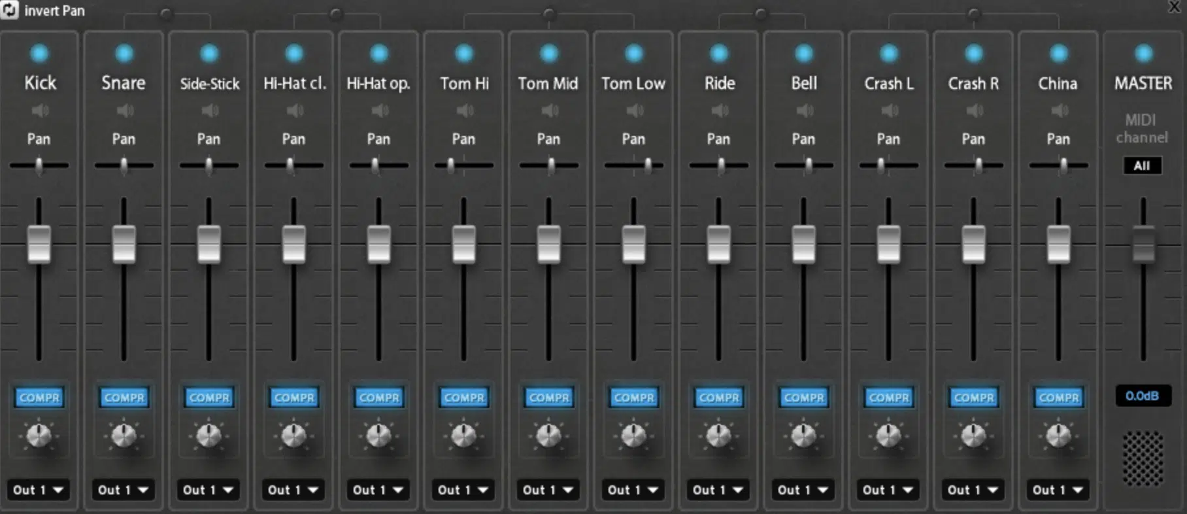The width and height of the screenshot is (1187, 514).
Task: Mute the Hi-Hat cl. channel speaker icon
Action: (x=294, y=111)
